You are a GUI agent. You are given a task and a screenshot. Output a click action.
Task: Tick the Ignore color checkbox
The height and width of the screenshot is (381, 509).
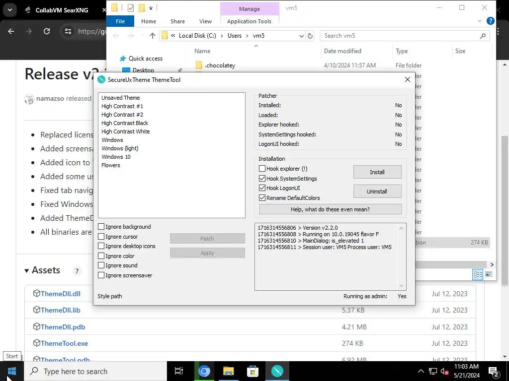point(101,255)
